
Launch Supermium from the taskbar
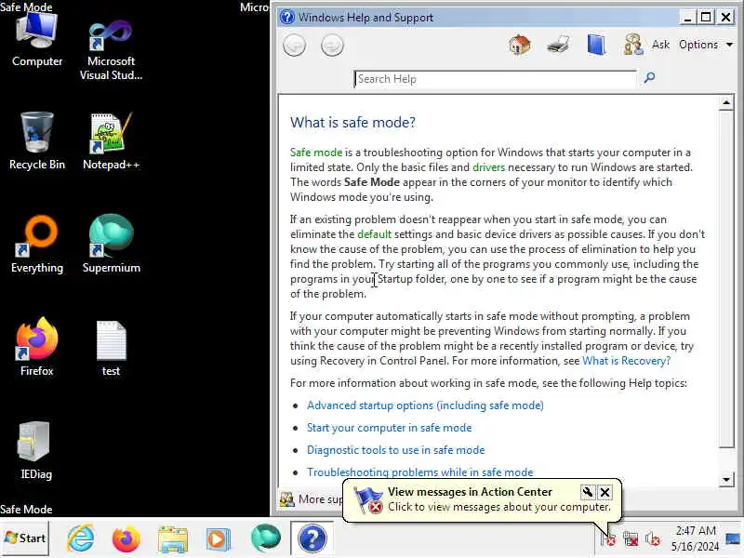pos(266,538)
